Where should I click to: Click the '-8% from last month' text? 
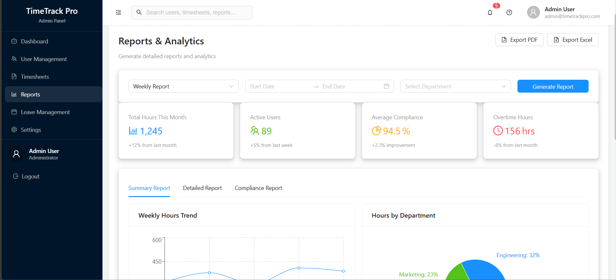pos(515,145)
